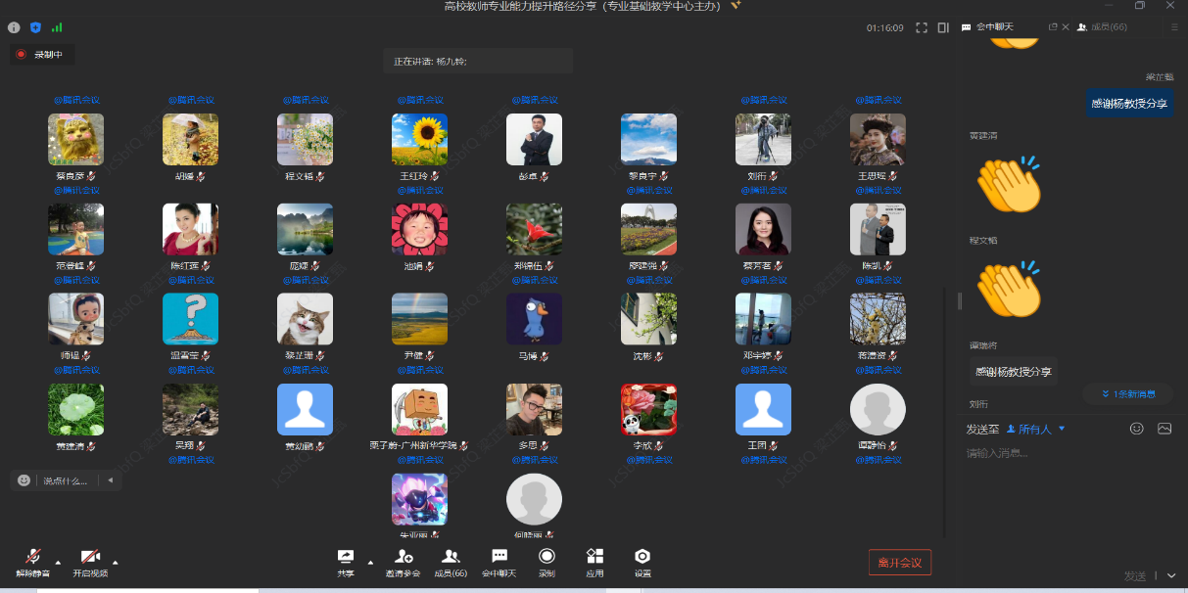Open the 设置 settings icon
The height and width of the screenshot is (593, 1188).
pos(642,557)
